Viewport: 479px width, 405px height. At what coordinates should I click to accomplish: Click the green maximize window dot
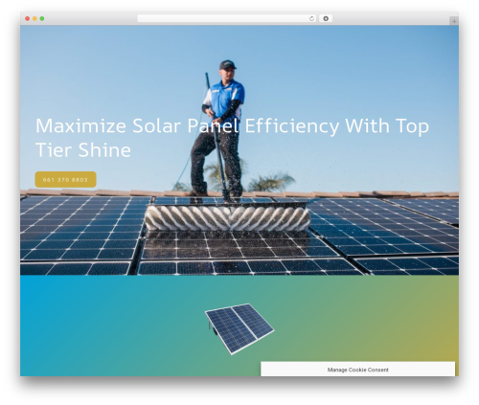pyautogui.click(x=42, y=18)
